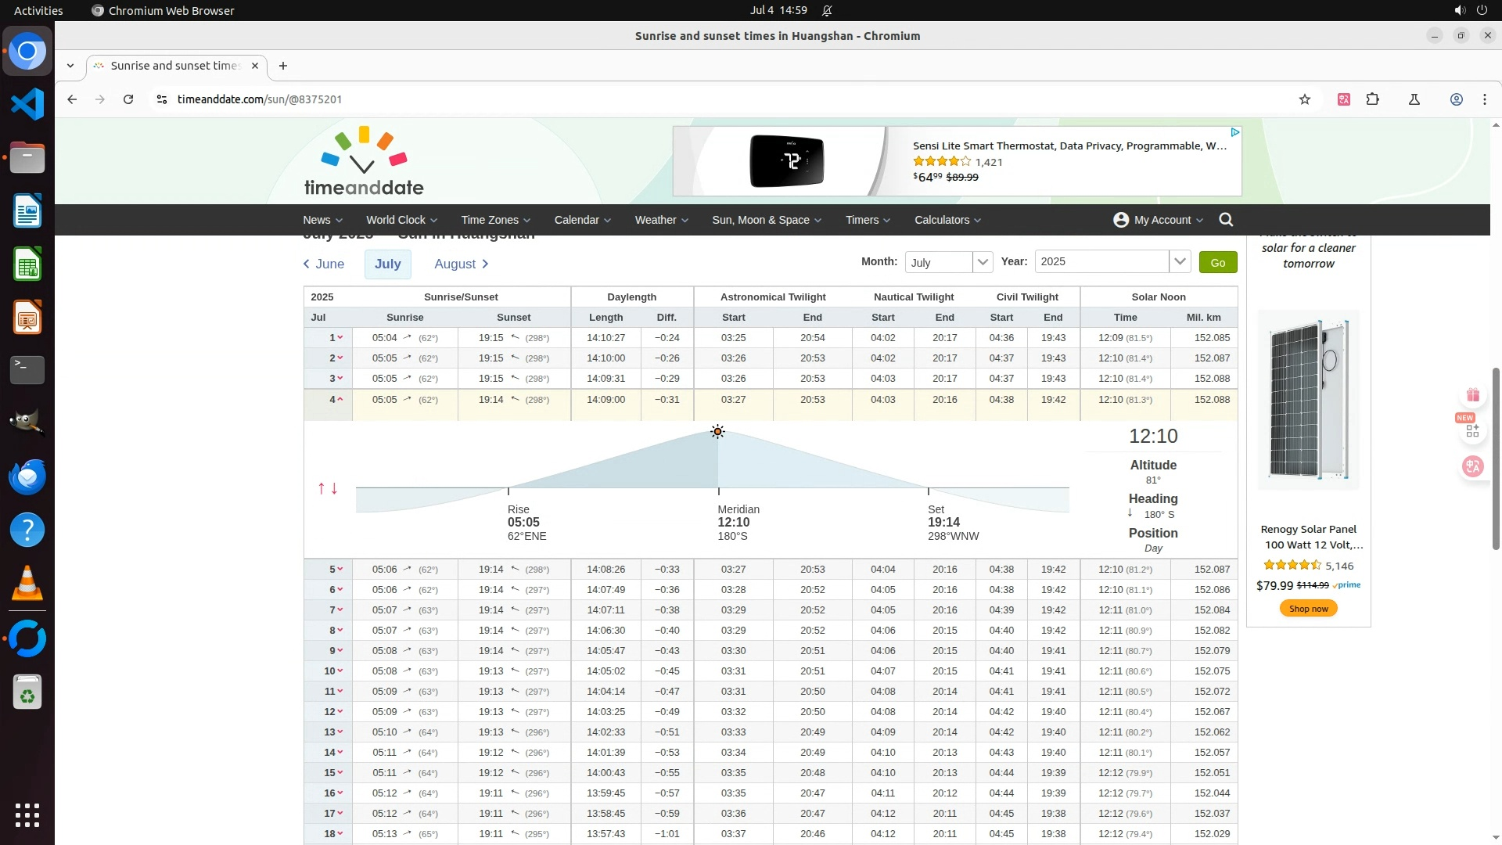1502x845 pixels.
Task: Click the sun marker on the graph
Action: (x=717, y=432)
